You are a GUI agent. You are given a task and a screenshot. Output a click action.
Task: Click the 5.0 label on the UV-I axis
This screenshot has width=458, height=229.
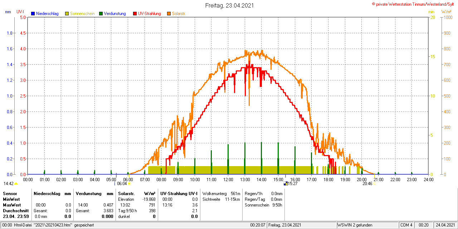(x=23, y=18)
